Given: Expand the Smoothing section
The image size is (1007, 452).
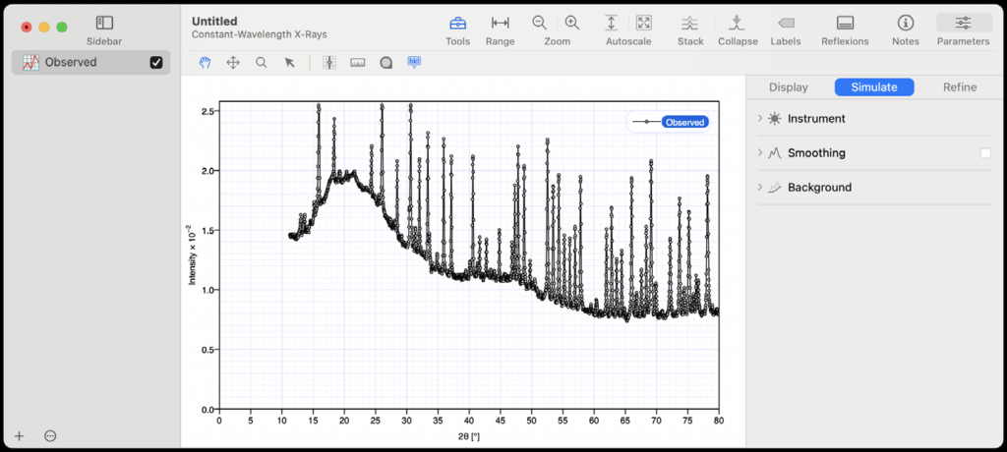Looking at the screenshot, I should [761, 153].
